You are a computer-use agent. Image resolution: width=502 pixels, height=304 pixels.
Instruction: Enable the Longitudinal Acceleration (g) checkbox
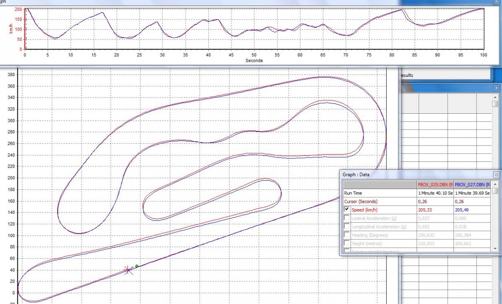347,227
